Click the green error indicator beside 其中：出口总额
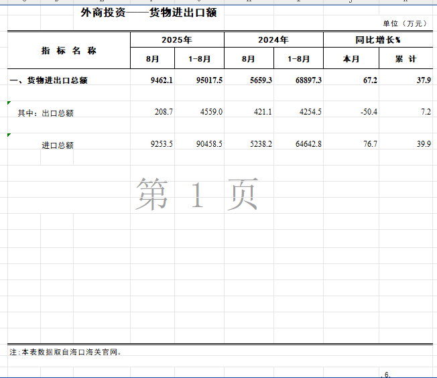Image resolution: width=437 pixels, height=378 pixels. pyautogui.click(x=9, y=103)
